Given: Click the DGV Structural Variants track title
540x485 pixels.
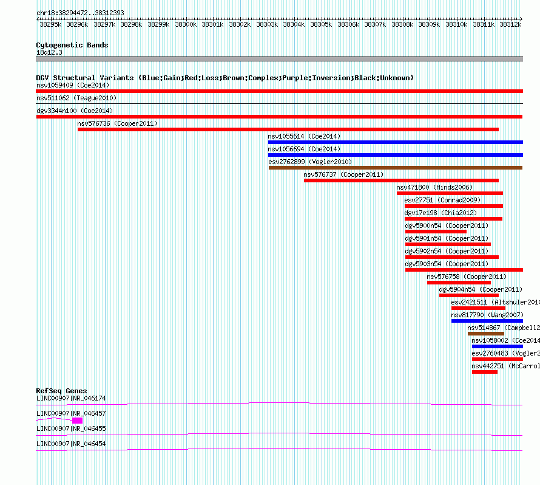Looking at the screenshot, I should [x=224, y=78].
